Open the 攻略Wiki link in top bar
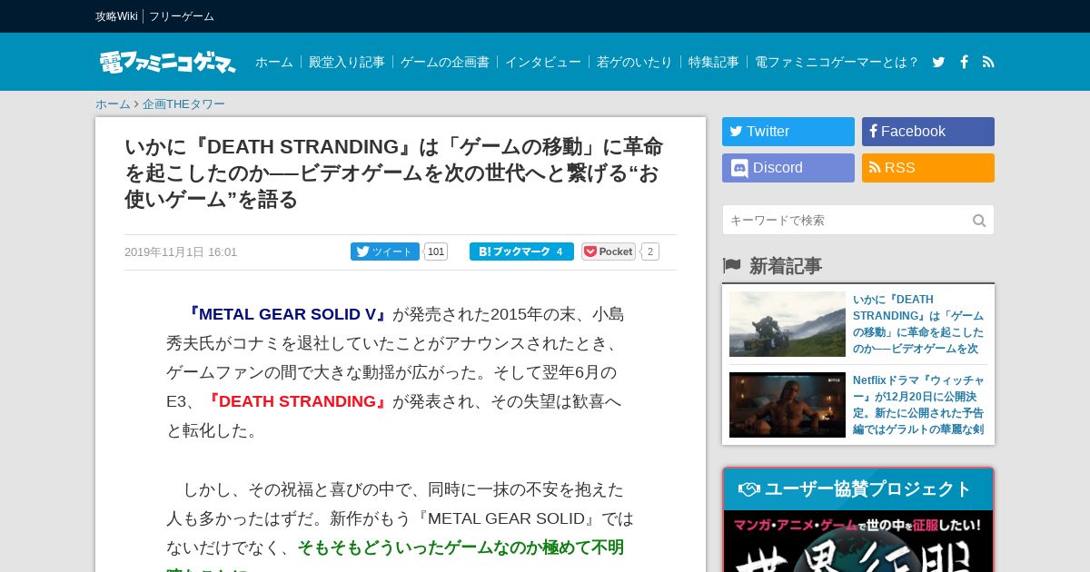The image size is (1090, 572). 116,16
